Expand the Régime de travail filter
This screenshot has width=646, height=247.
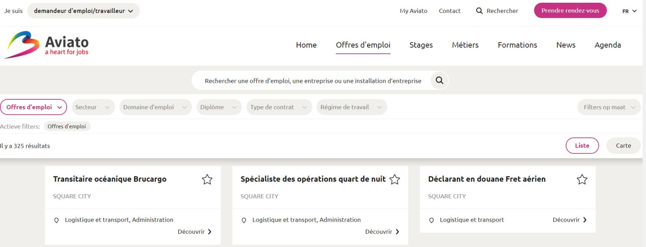352,107
